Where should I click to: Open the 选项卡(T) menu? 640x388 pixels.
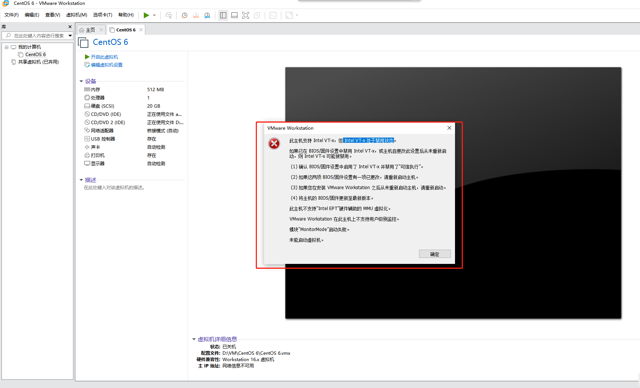(x=103, y=15)
